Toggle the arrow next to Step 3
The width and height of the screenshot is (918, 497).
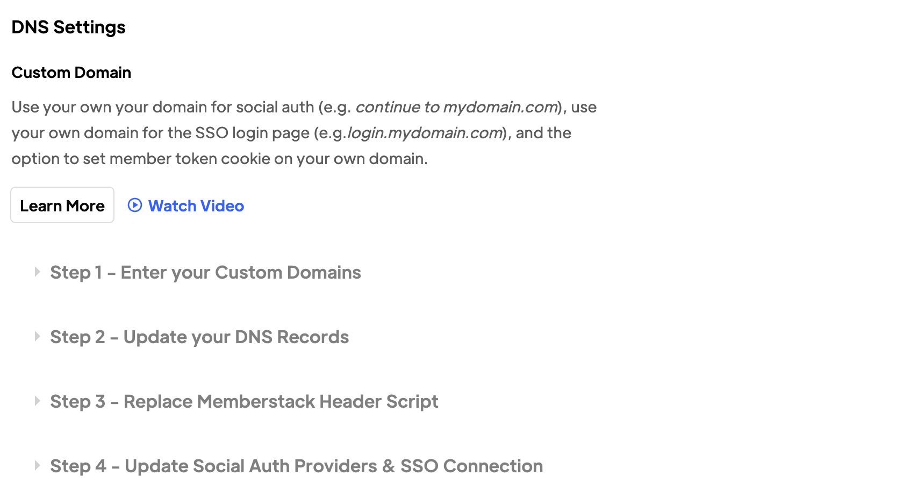[x=37, y=401]
